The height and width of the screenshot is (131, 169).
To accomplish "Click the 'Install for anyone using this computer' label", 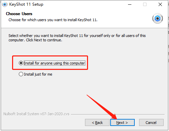I will click(x=54, y=63).
